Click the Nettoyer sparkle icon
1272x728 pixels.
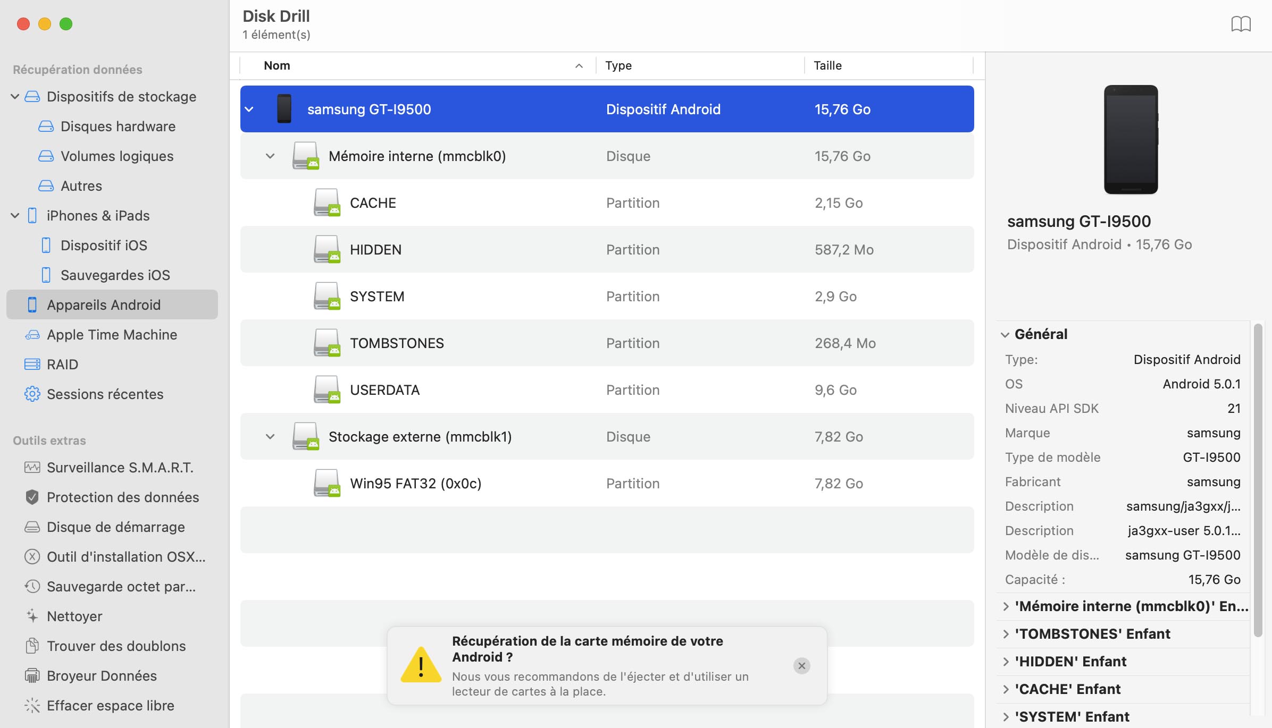click(32, 616)
